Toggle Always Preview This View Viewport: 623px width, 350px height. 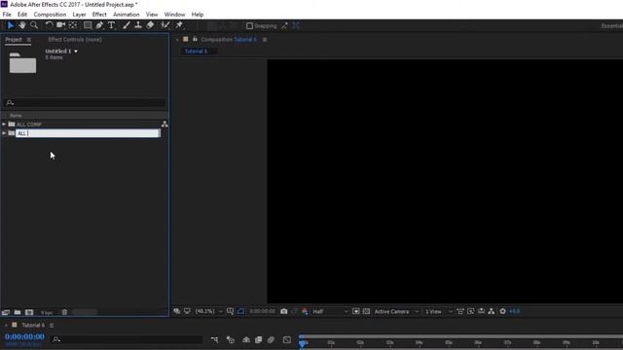pos(177,311)
